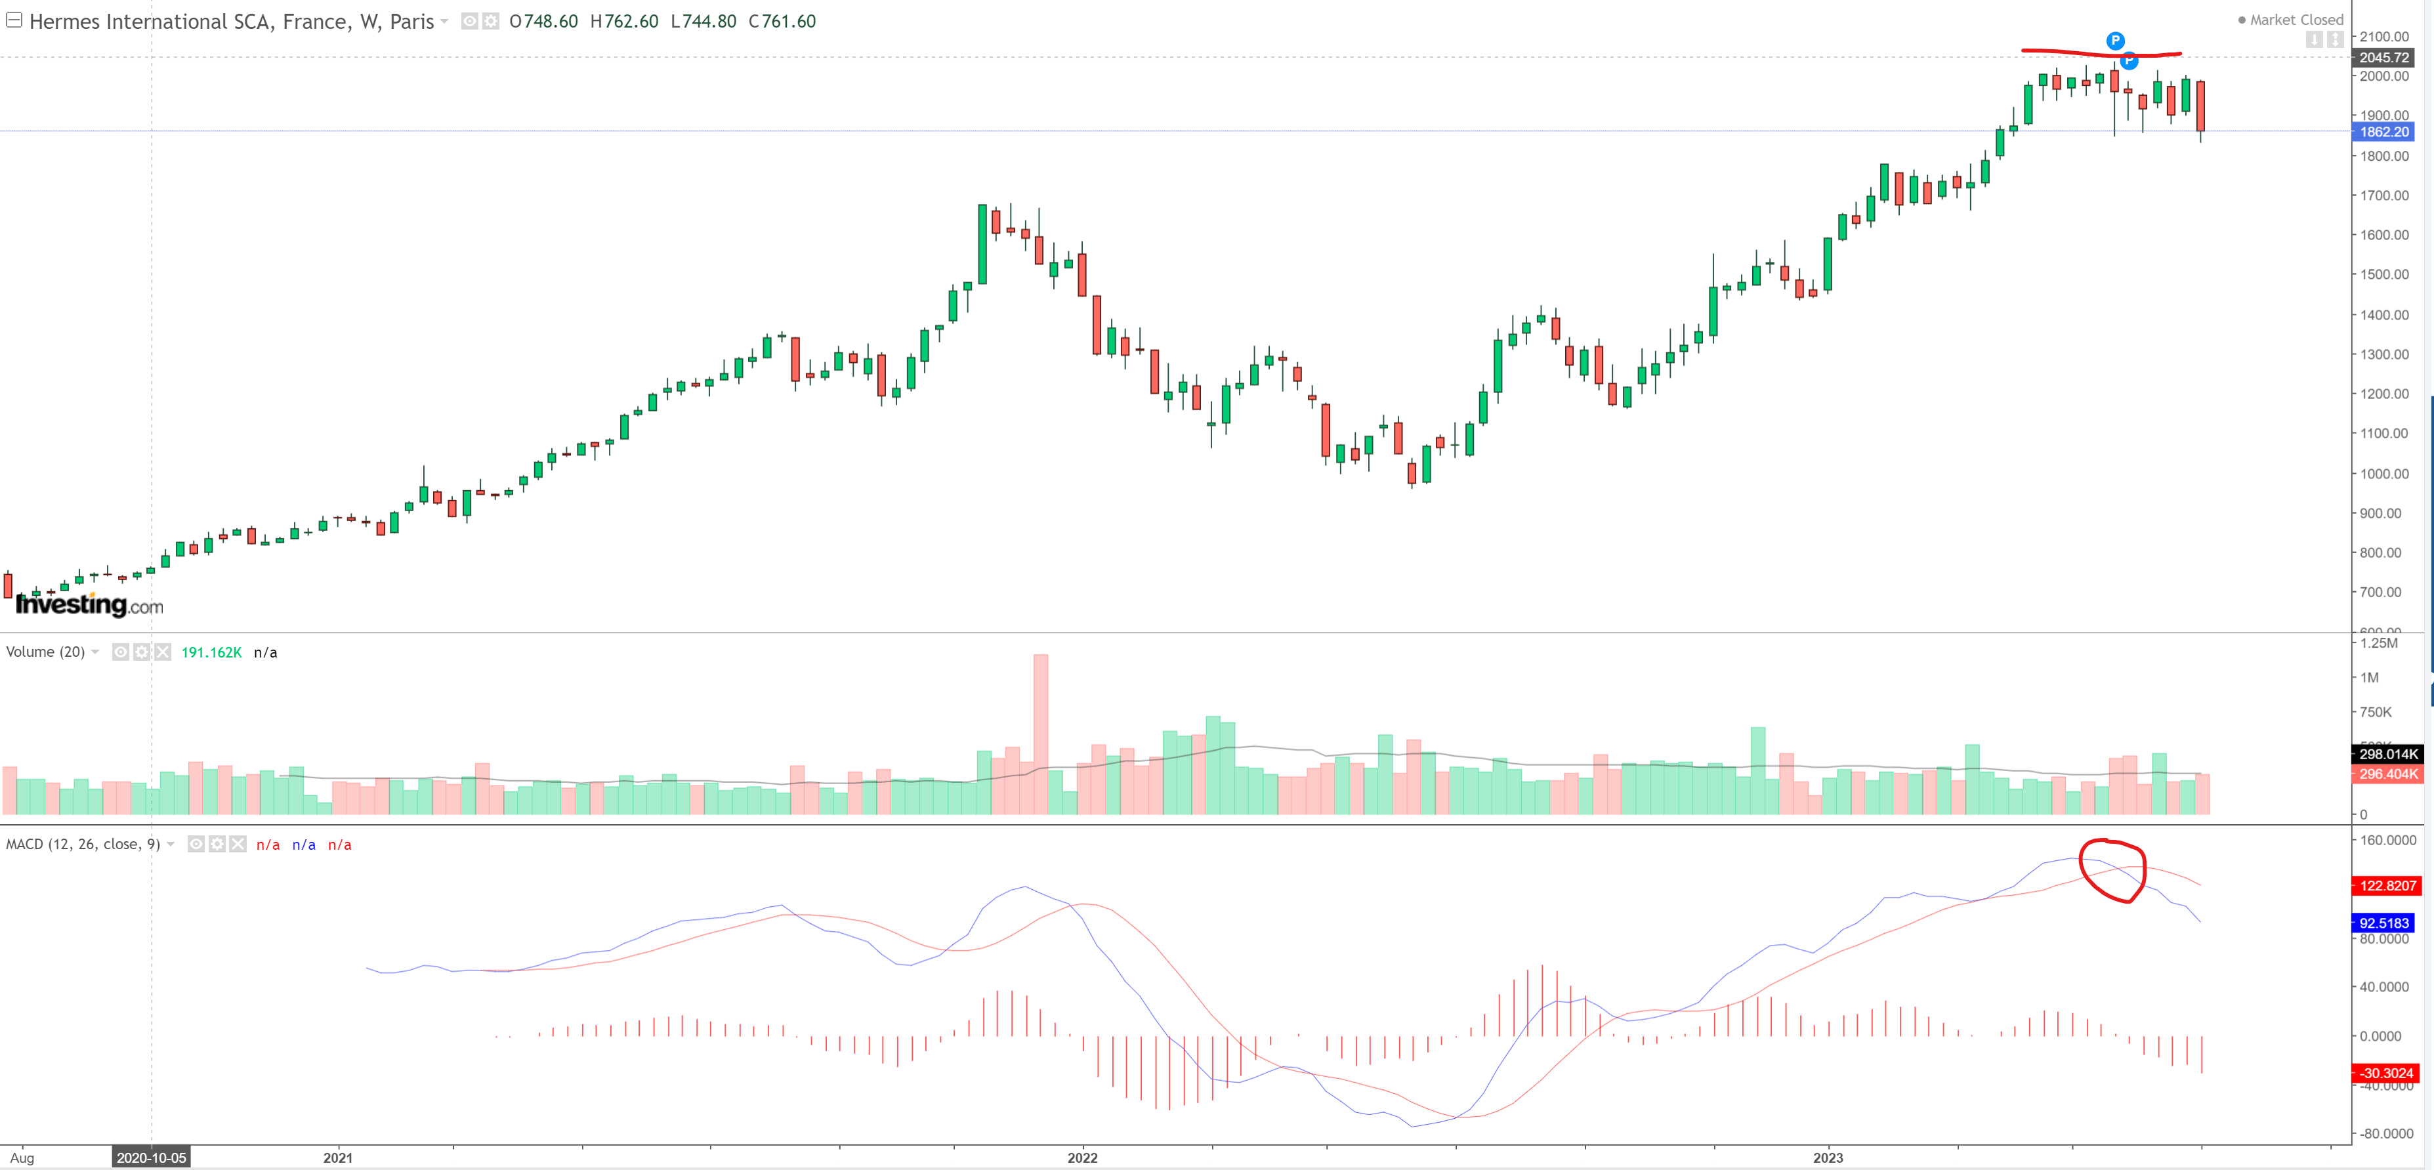Click the 1.25M volume axis label
Screen dimensions: 2434x1170
click(2378, 642)
